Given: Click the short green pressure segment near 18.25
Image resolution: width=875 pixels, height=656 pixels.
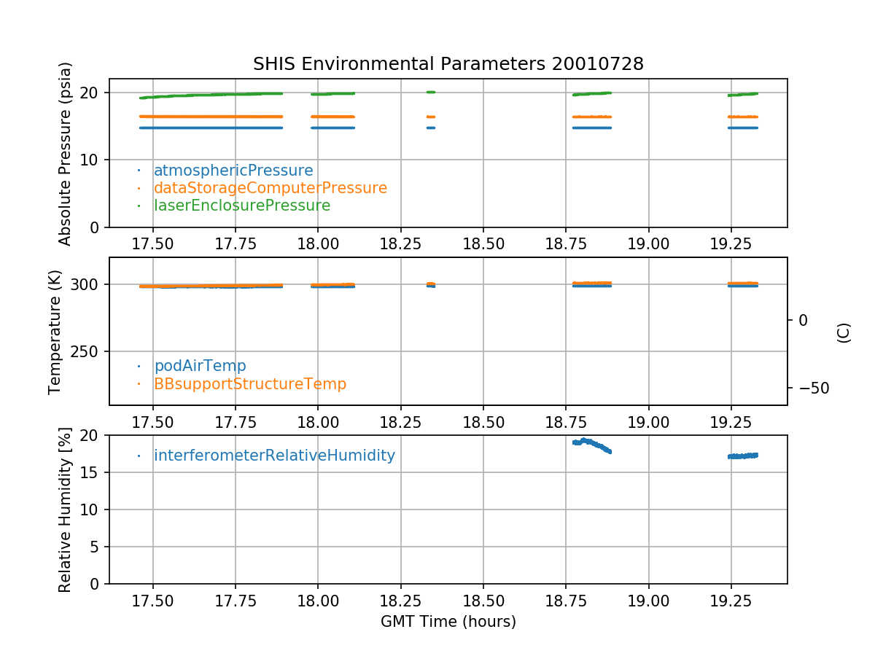Looking at the screenshot, I should pos(430,92).
